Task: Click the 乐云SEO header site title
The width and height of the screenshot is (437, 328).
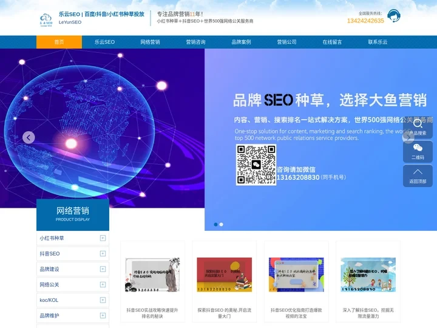Action: coord(101,14)
